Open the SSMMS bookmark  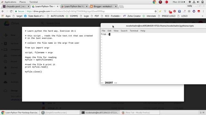[x=72, y=16]
